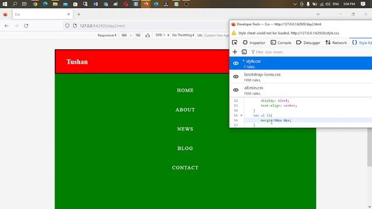Open the No Throttling dropdown
The width and height of the screenshot is (372, 209).
183,35
